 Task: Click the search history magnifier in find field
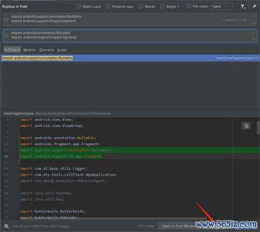7,20
